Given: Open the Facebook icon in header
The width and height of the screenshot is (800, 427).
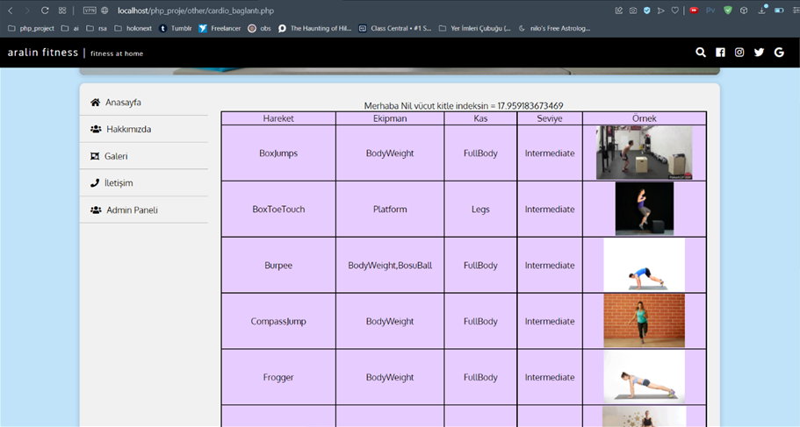Looking at the screenshot, I should pyautogui.click(x=720, y=52).
